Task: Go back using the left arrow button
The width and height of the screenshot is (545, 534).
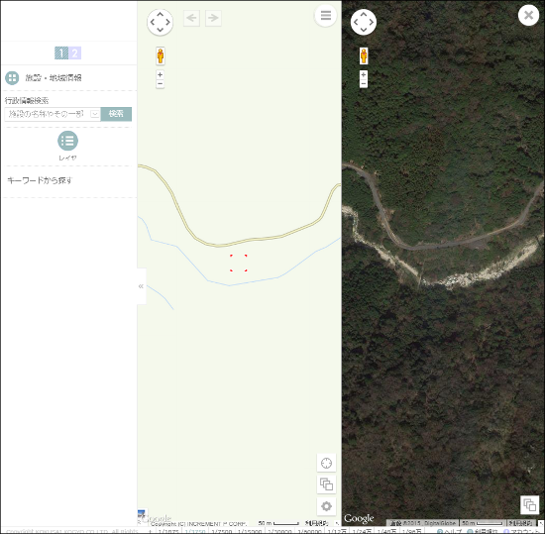Action: [191, 18]
